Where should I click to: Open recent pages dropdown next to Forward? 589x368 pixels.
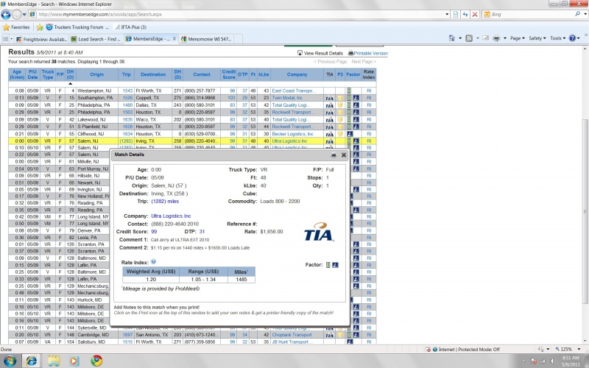coord(24,14)
